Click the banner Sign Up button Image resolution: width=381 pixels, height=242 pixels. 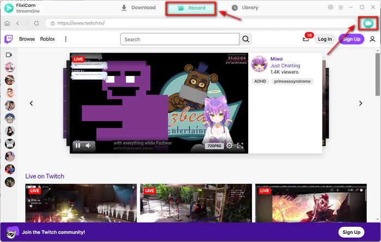351,232
